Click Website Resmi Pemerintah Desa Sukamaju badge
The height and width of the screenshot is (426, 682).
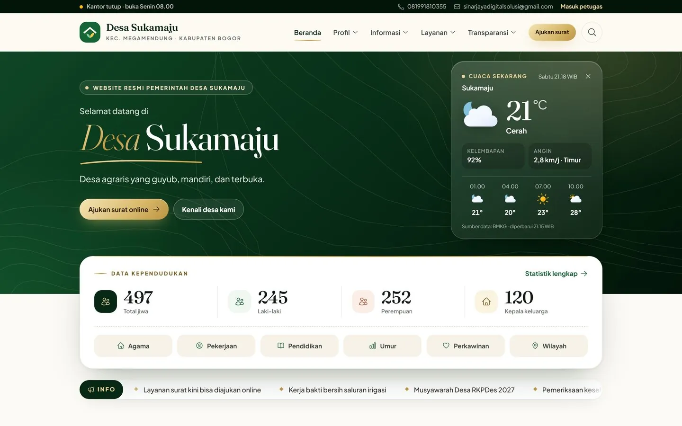coord(166,88)
